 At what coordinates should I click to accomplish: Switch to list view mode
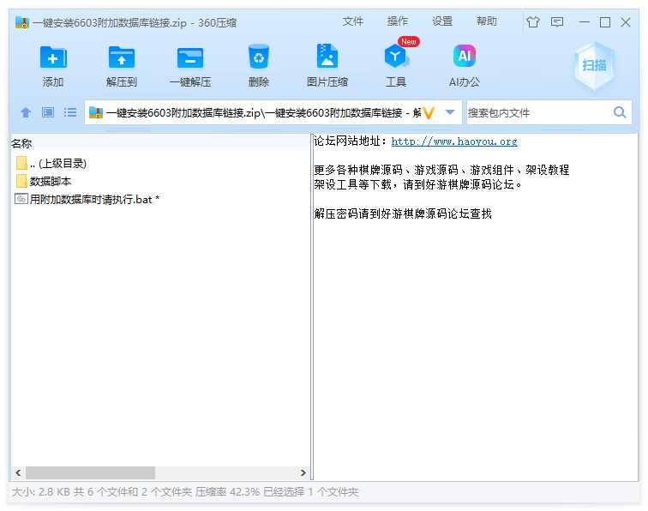pos(70,112)
